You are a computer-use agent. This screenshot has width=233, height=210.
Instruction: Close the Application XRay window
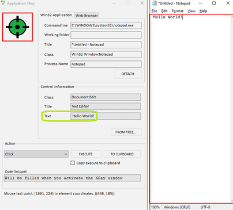coord(142,3)
